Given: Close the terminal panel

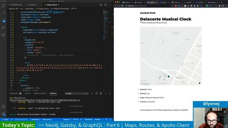Looking at the screenshot, I should [x=110, y=94].
